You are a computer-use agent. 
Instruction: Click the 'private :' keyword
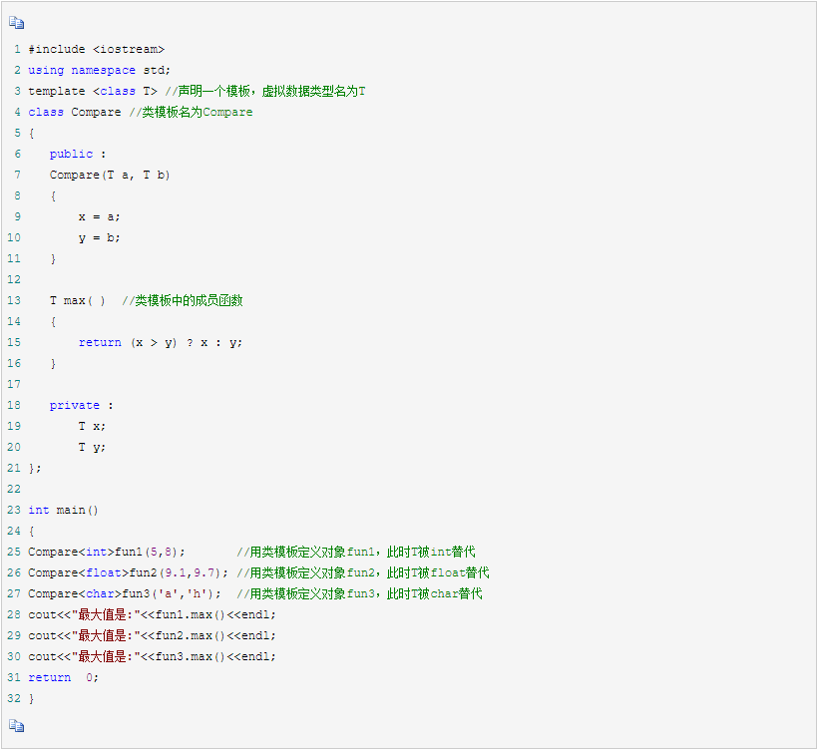(x=81, y=405)
